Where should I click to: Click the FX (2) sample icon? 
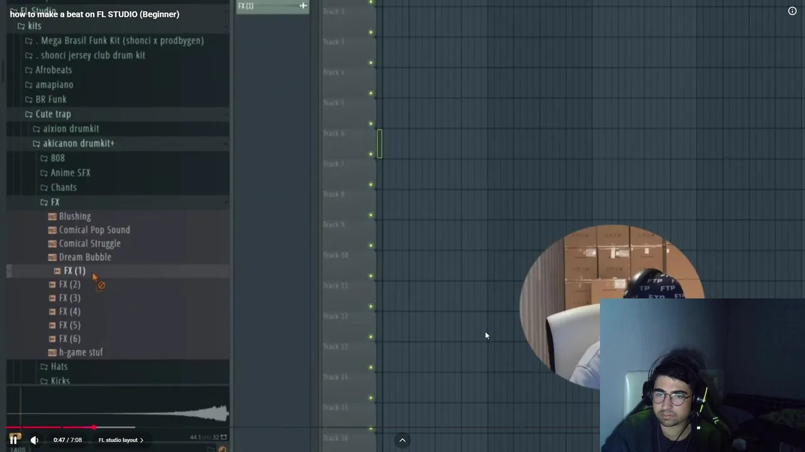(52, 285)
